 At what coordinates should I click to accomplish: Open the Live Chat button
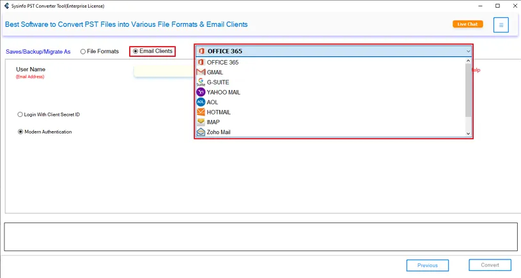click(467, 24)
